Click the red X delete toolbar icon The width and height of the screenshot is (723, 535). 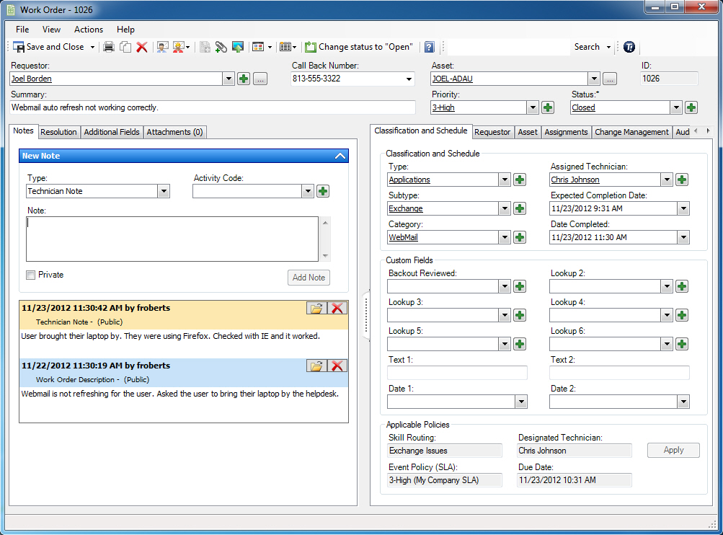pos(142,47)
